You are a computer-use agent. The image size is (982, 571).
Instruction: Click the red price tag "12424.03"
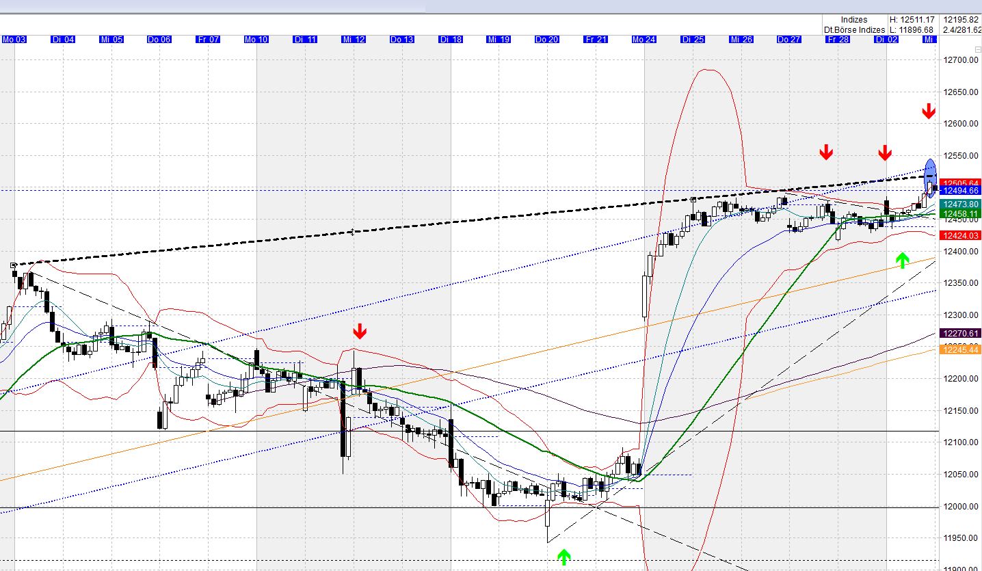point(961,236)
